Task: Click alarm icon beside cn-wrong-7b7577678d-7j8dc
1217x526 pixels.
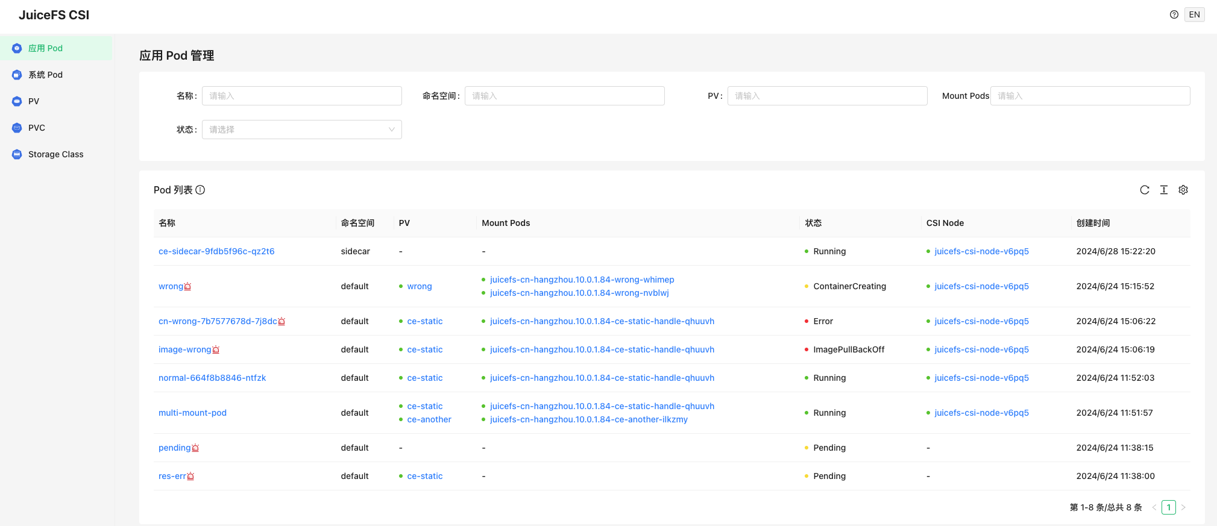Action: [281, 321]
